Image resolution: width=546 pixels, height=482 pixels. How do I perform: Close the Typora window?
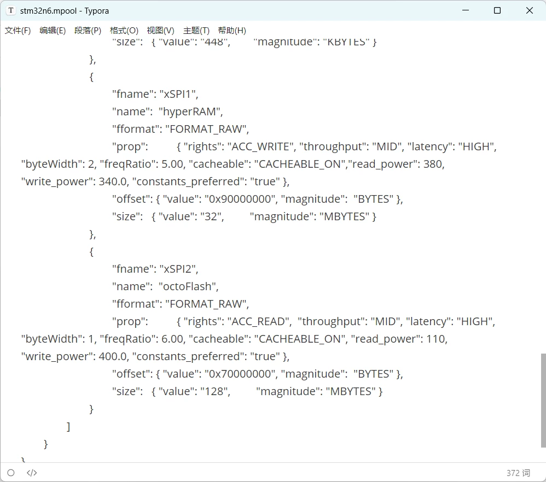[x=529, y=10]
